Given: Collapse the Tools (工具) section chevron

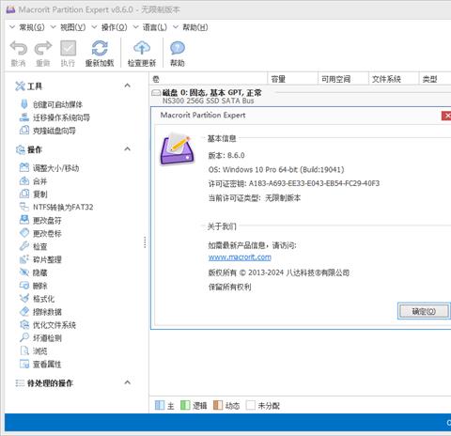Looking at the screenshot, I should (x=127, y=86).
